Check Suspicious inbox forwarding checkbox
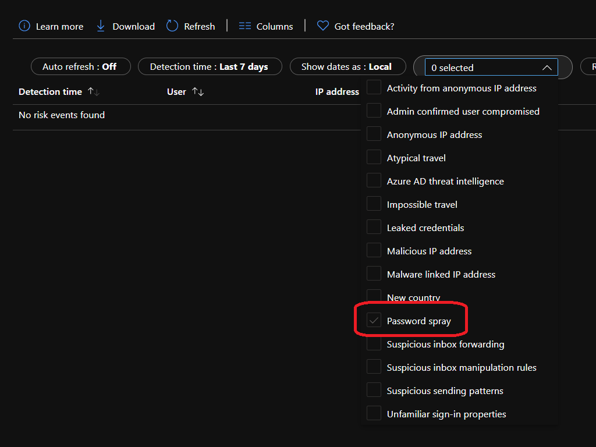The image size is (596, 447). click(x=374, y=344)
